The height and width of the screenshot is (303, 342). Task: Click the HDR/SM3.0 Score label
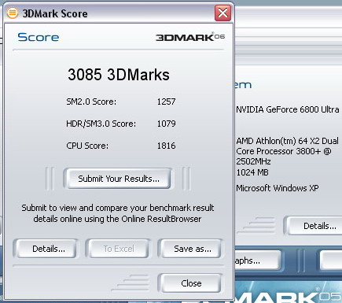click(101, 124)
